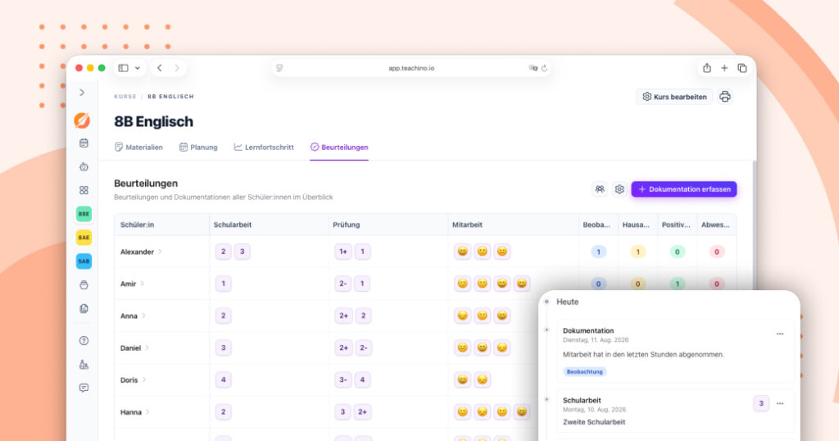Open a new browser tab with plus
Screen dimensions: 839x441
tap(724, 68)
